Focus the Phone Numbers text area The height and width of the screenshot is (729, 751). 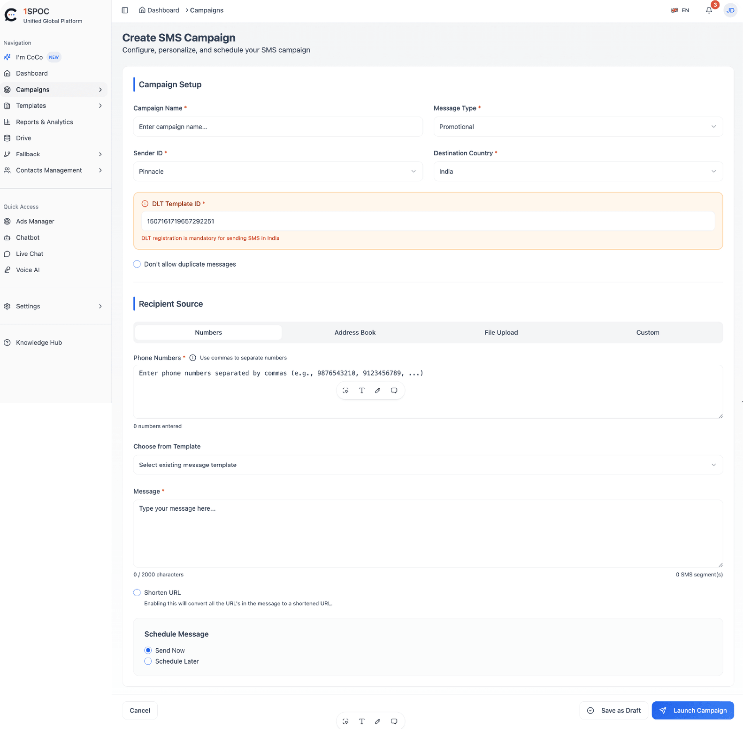click(x=428, y=391)
